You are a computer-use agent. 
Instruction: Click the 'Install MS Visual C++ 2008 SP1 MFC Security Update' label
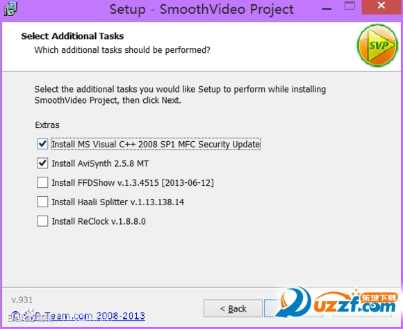point(156,144)
